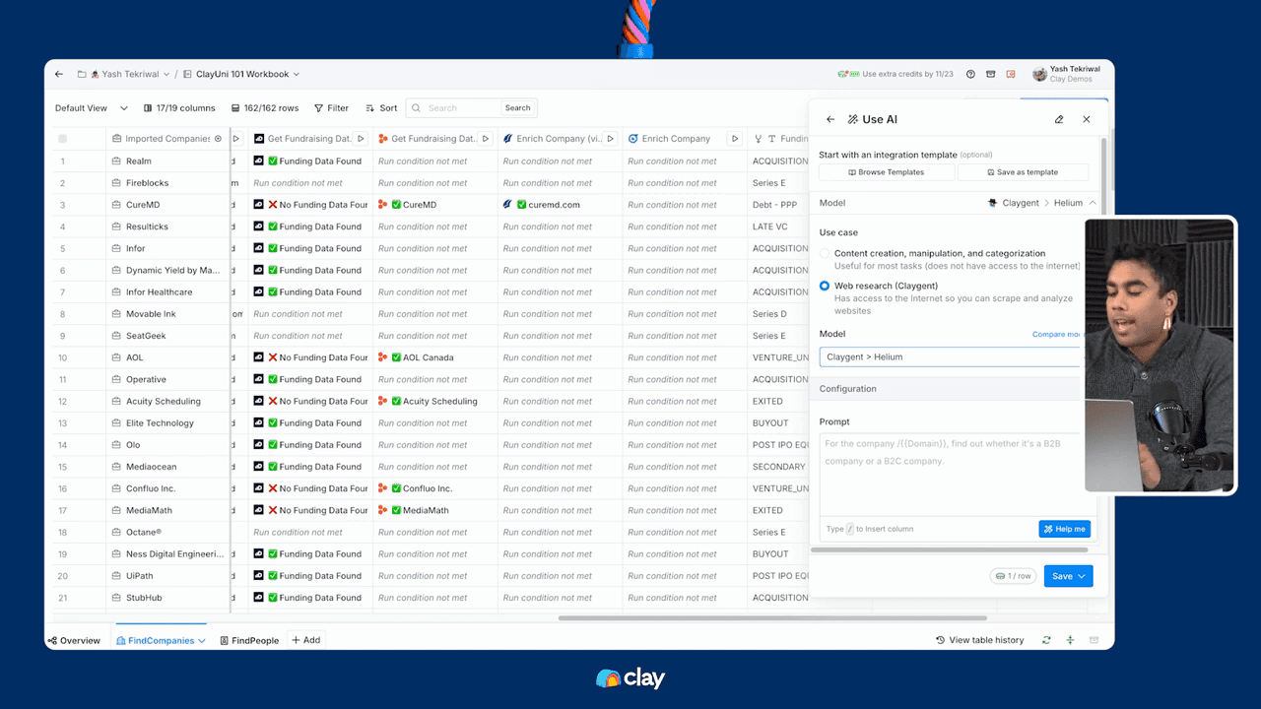
Task: Open the Save button dropdown arrow
Action: pos(1082,576)
